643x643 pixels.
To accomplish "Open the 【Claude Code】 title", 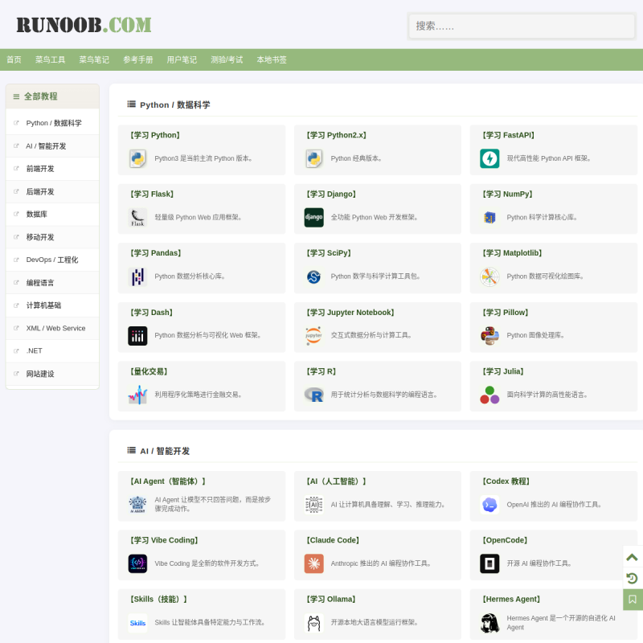I will point(333,540).
